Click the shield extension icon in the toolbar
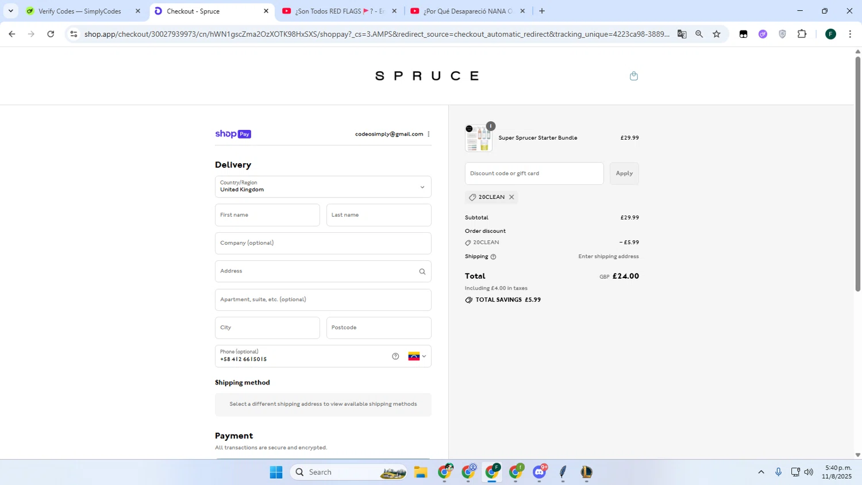The width and height of the screenshot is (862, 485). [x=782, y=34]
